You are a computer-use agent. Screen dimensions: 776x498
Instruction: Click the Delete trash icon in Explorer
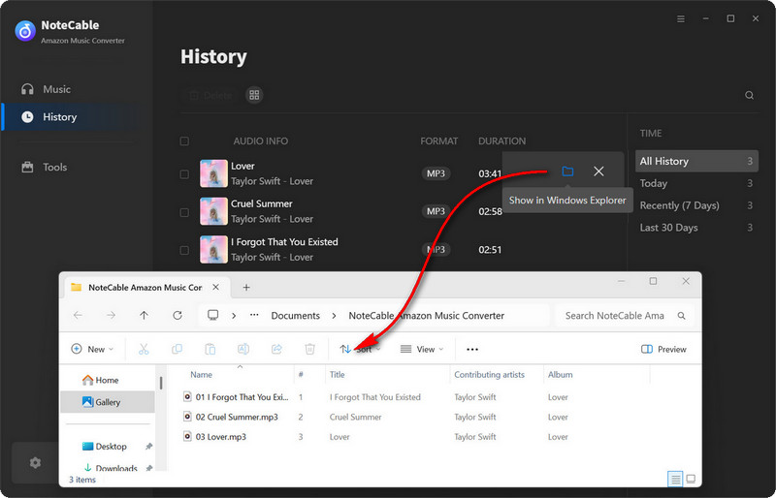(x=309, y=349)
